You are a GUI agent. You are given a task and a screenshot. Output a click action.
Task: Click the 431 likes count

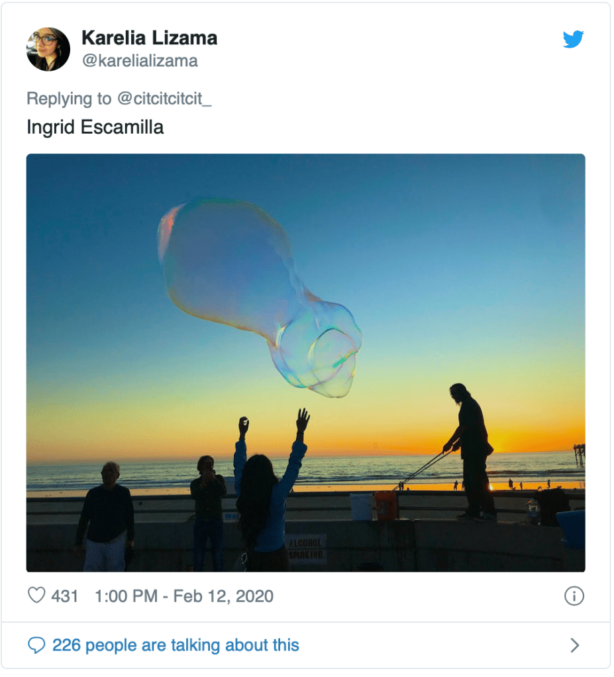[x=65, y=596]
